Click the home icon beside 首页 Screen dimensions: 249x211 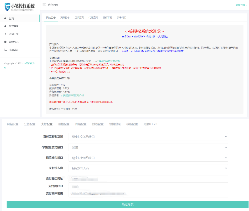[x=5, y=18]
